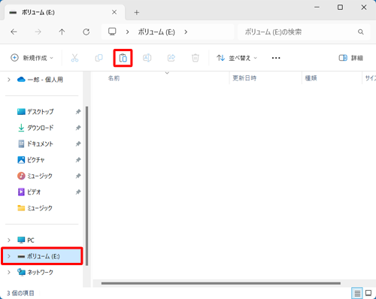Click the pin icon beside ドキュメント
The image size is (376, 299).
point(78,143)
